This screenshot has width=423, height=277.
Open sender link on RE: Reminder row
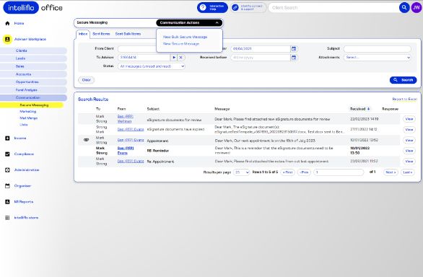tap(126, 151)
